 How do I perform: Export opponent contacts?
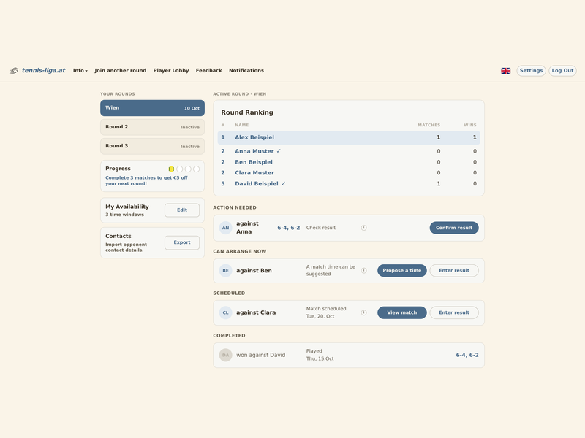(182, 242)
